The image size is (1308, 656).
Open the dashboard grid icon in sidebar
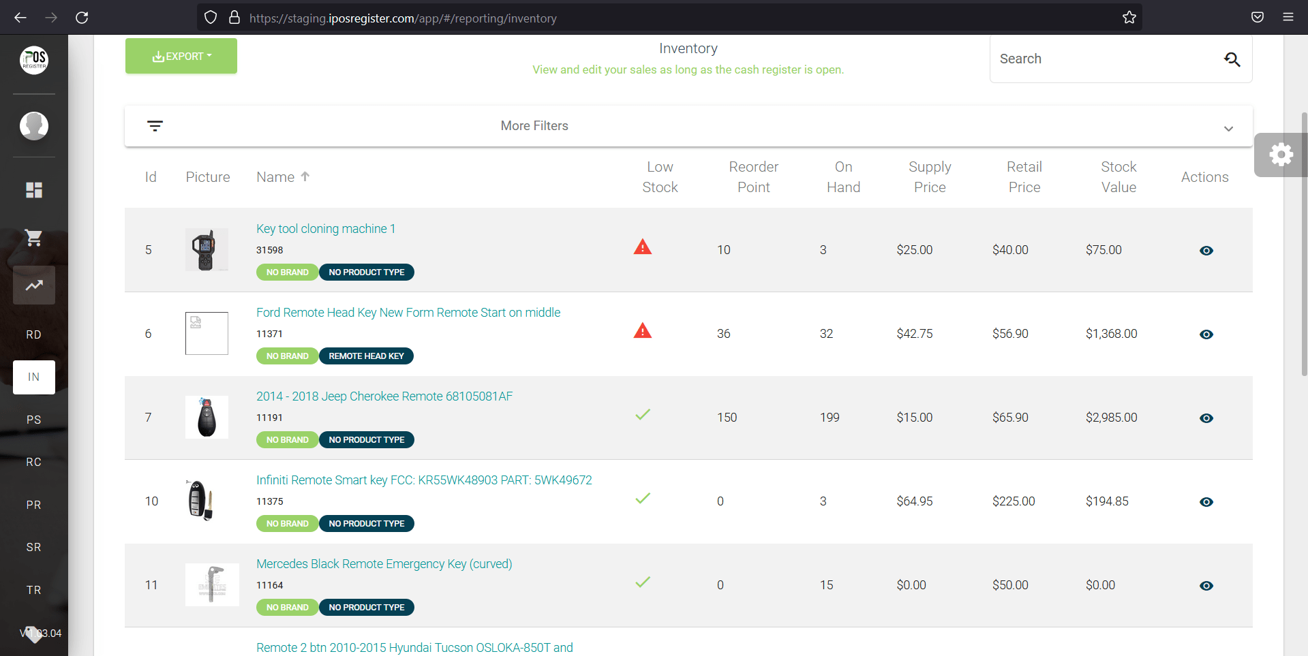tap(34, 190)
